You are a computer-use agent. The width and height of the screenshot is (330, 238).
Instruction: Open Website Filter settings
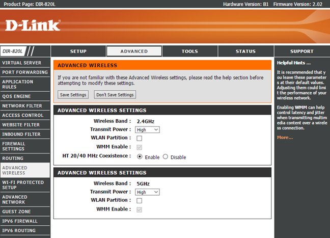pos(25,125)
